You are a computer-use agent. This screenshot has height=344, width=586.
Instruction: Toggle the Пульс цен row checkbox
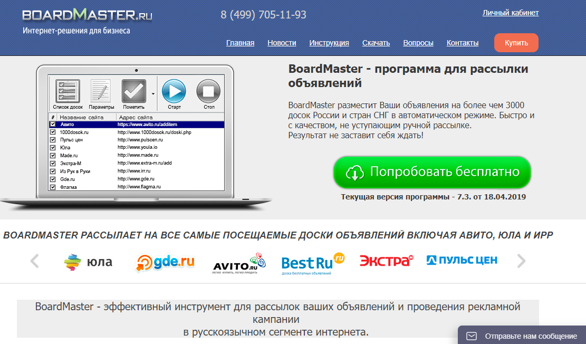[53, 140]
